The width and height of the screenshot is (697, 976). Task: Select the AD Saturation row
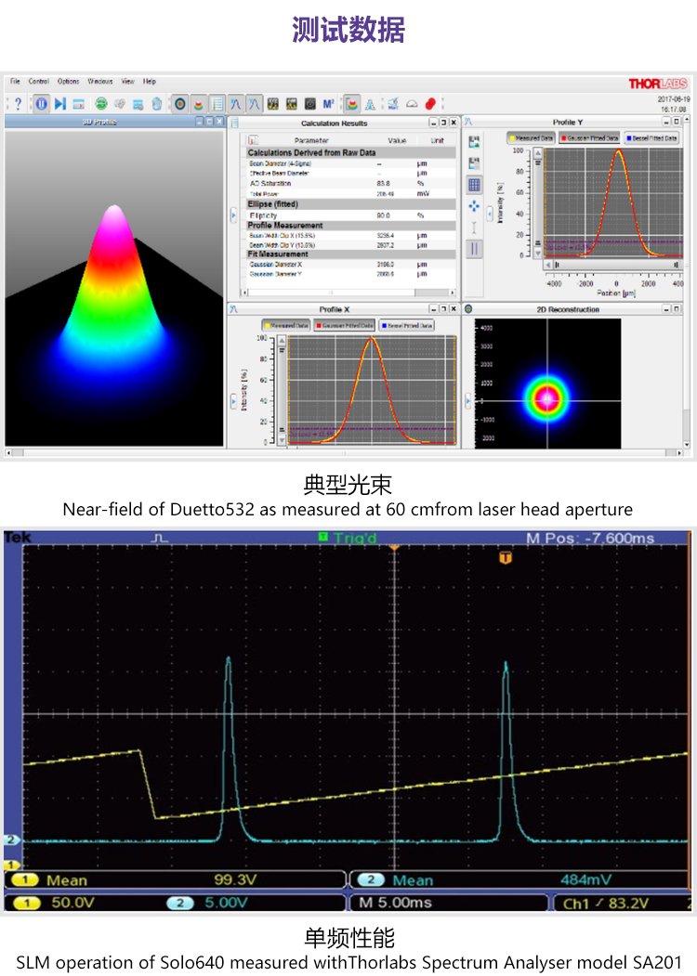click(348, 184)
